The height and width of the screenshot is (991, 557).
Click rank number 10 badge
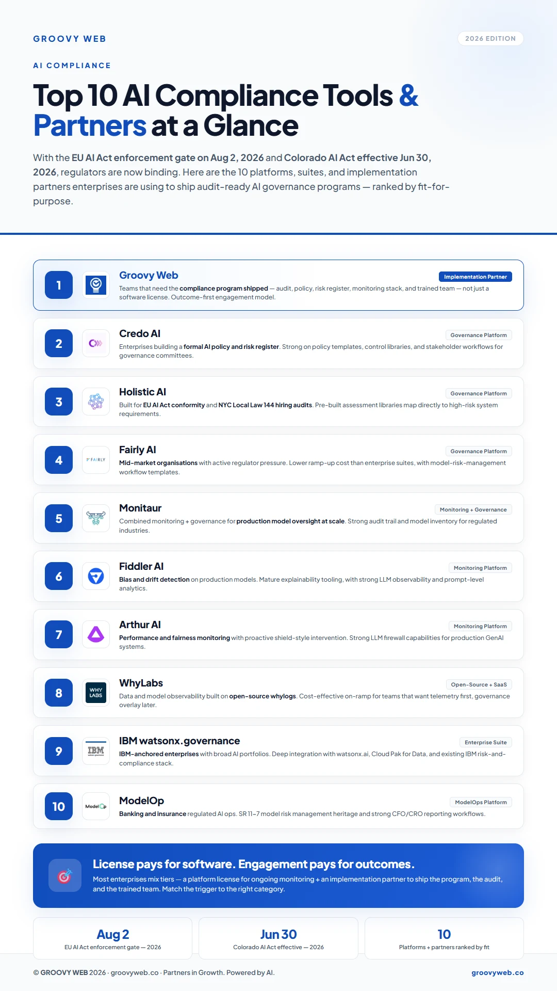tap(59, 806)
